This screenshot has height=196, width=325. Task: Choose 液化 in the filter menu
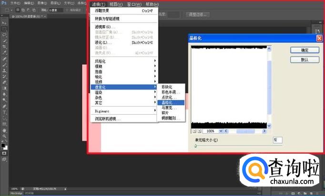pos(124,43)
